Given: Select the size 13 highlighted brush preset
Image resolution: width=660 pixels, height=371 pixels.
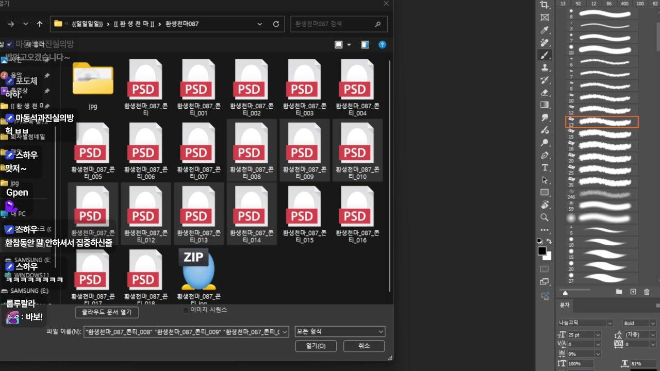Looking at the screenshot, I should [602, 122].
